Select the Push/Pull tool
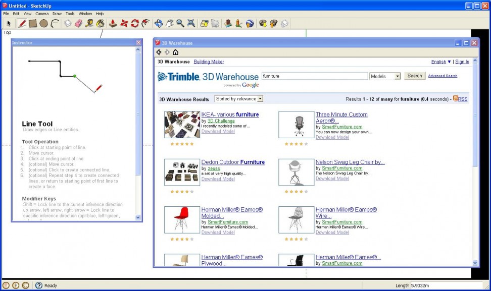The height and width of the screenshot is (291, 491). [x=113, y=23]
